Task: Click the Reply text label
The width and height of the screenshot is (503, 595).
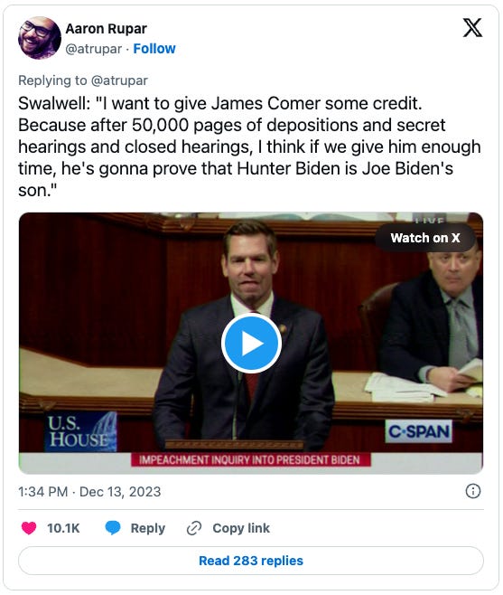Action: (x=148, y=528)
